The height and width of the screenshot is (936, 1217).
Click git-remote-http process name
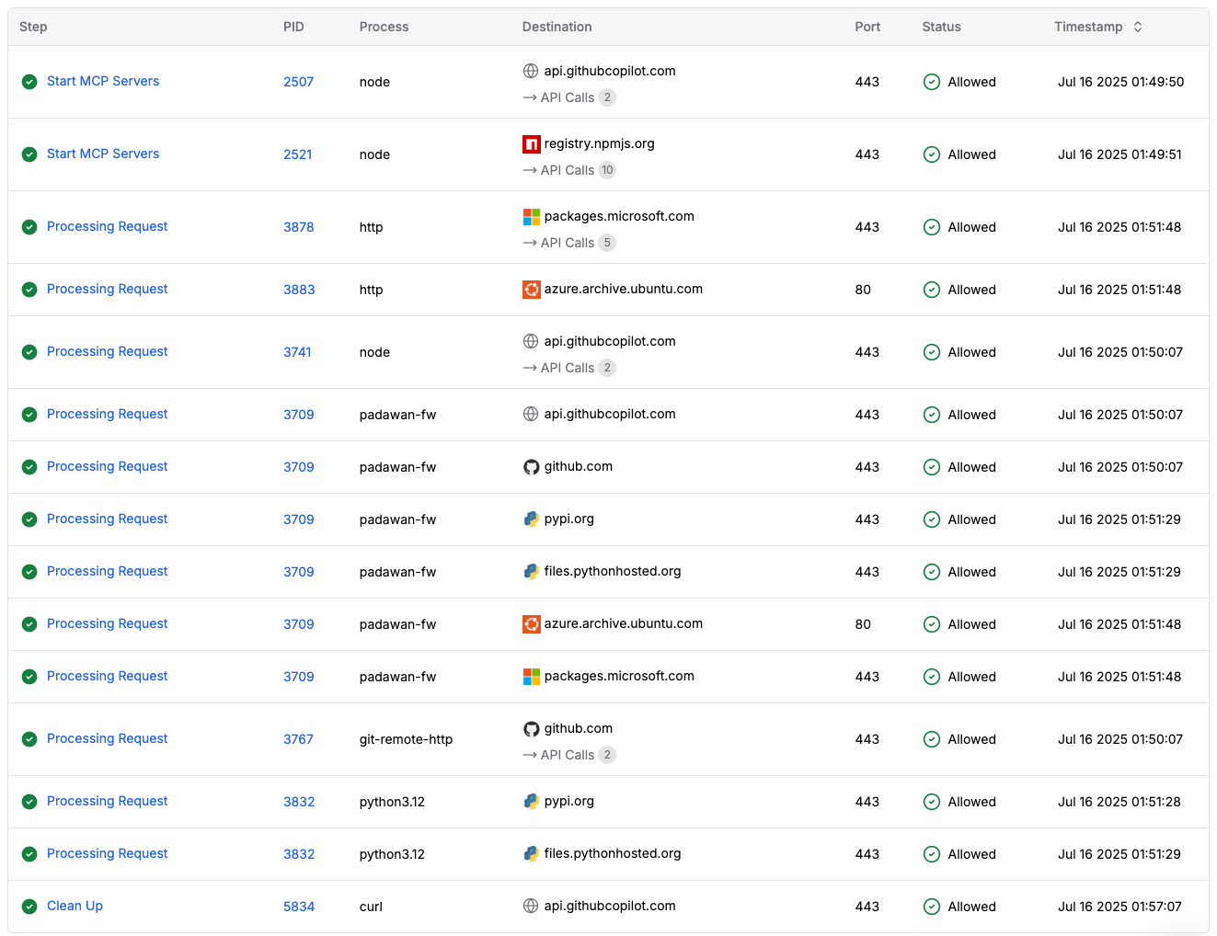click(x=406, y=739)
